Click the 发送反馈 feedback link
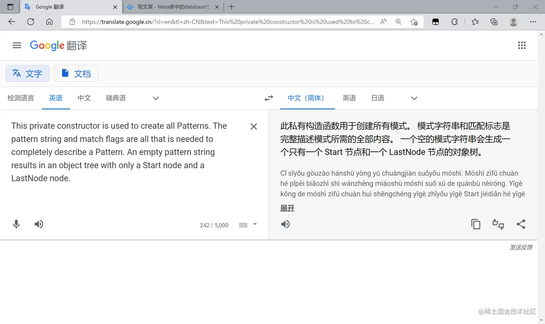545x324 pixels. (x=521, y=247)
